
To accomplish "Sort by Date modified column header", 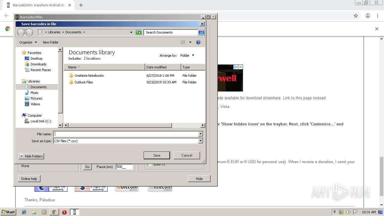I will [163, 67].
